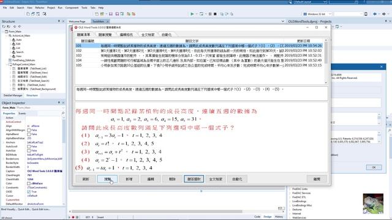The height and width of the screenshot is (220, 392).
Task: Click the New Items toolbar icon
Action: click(x=97, y=14)
